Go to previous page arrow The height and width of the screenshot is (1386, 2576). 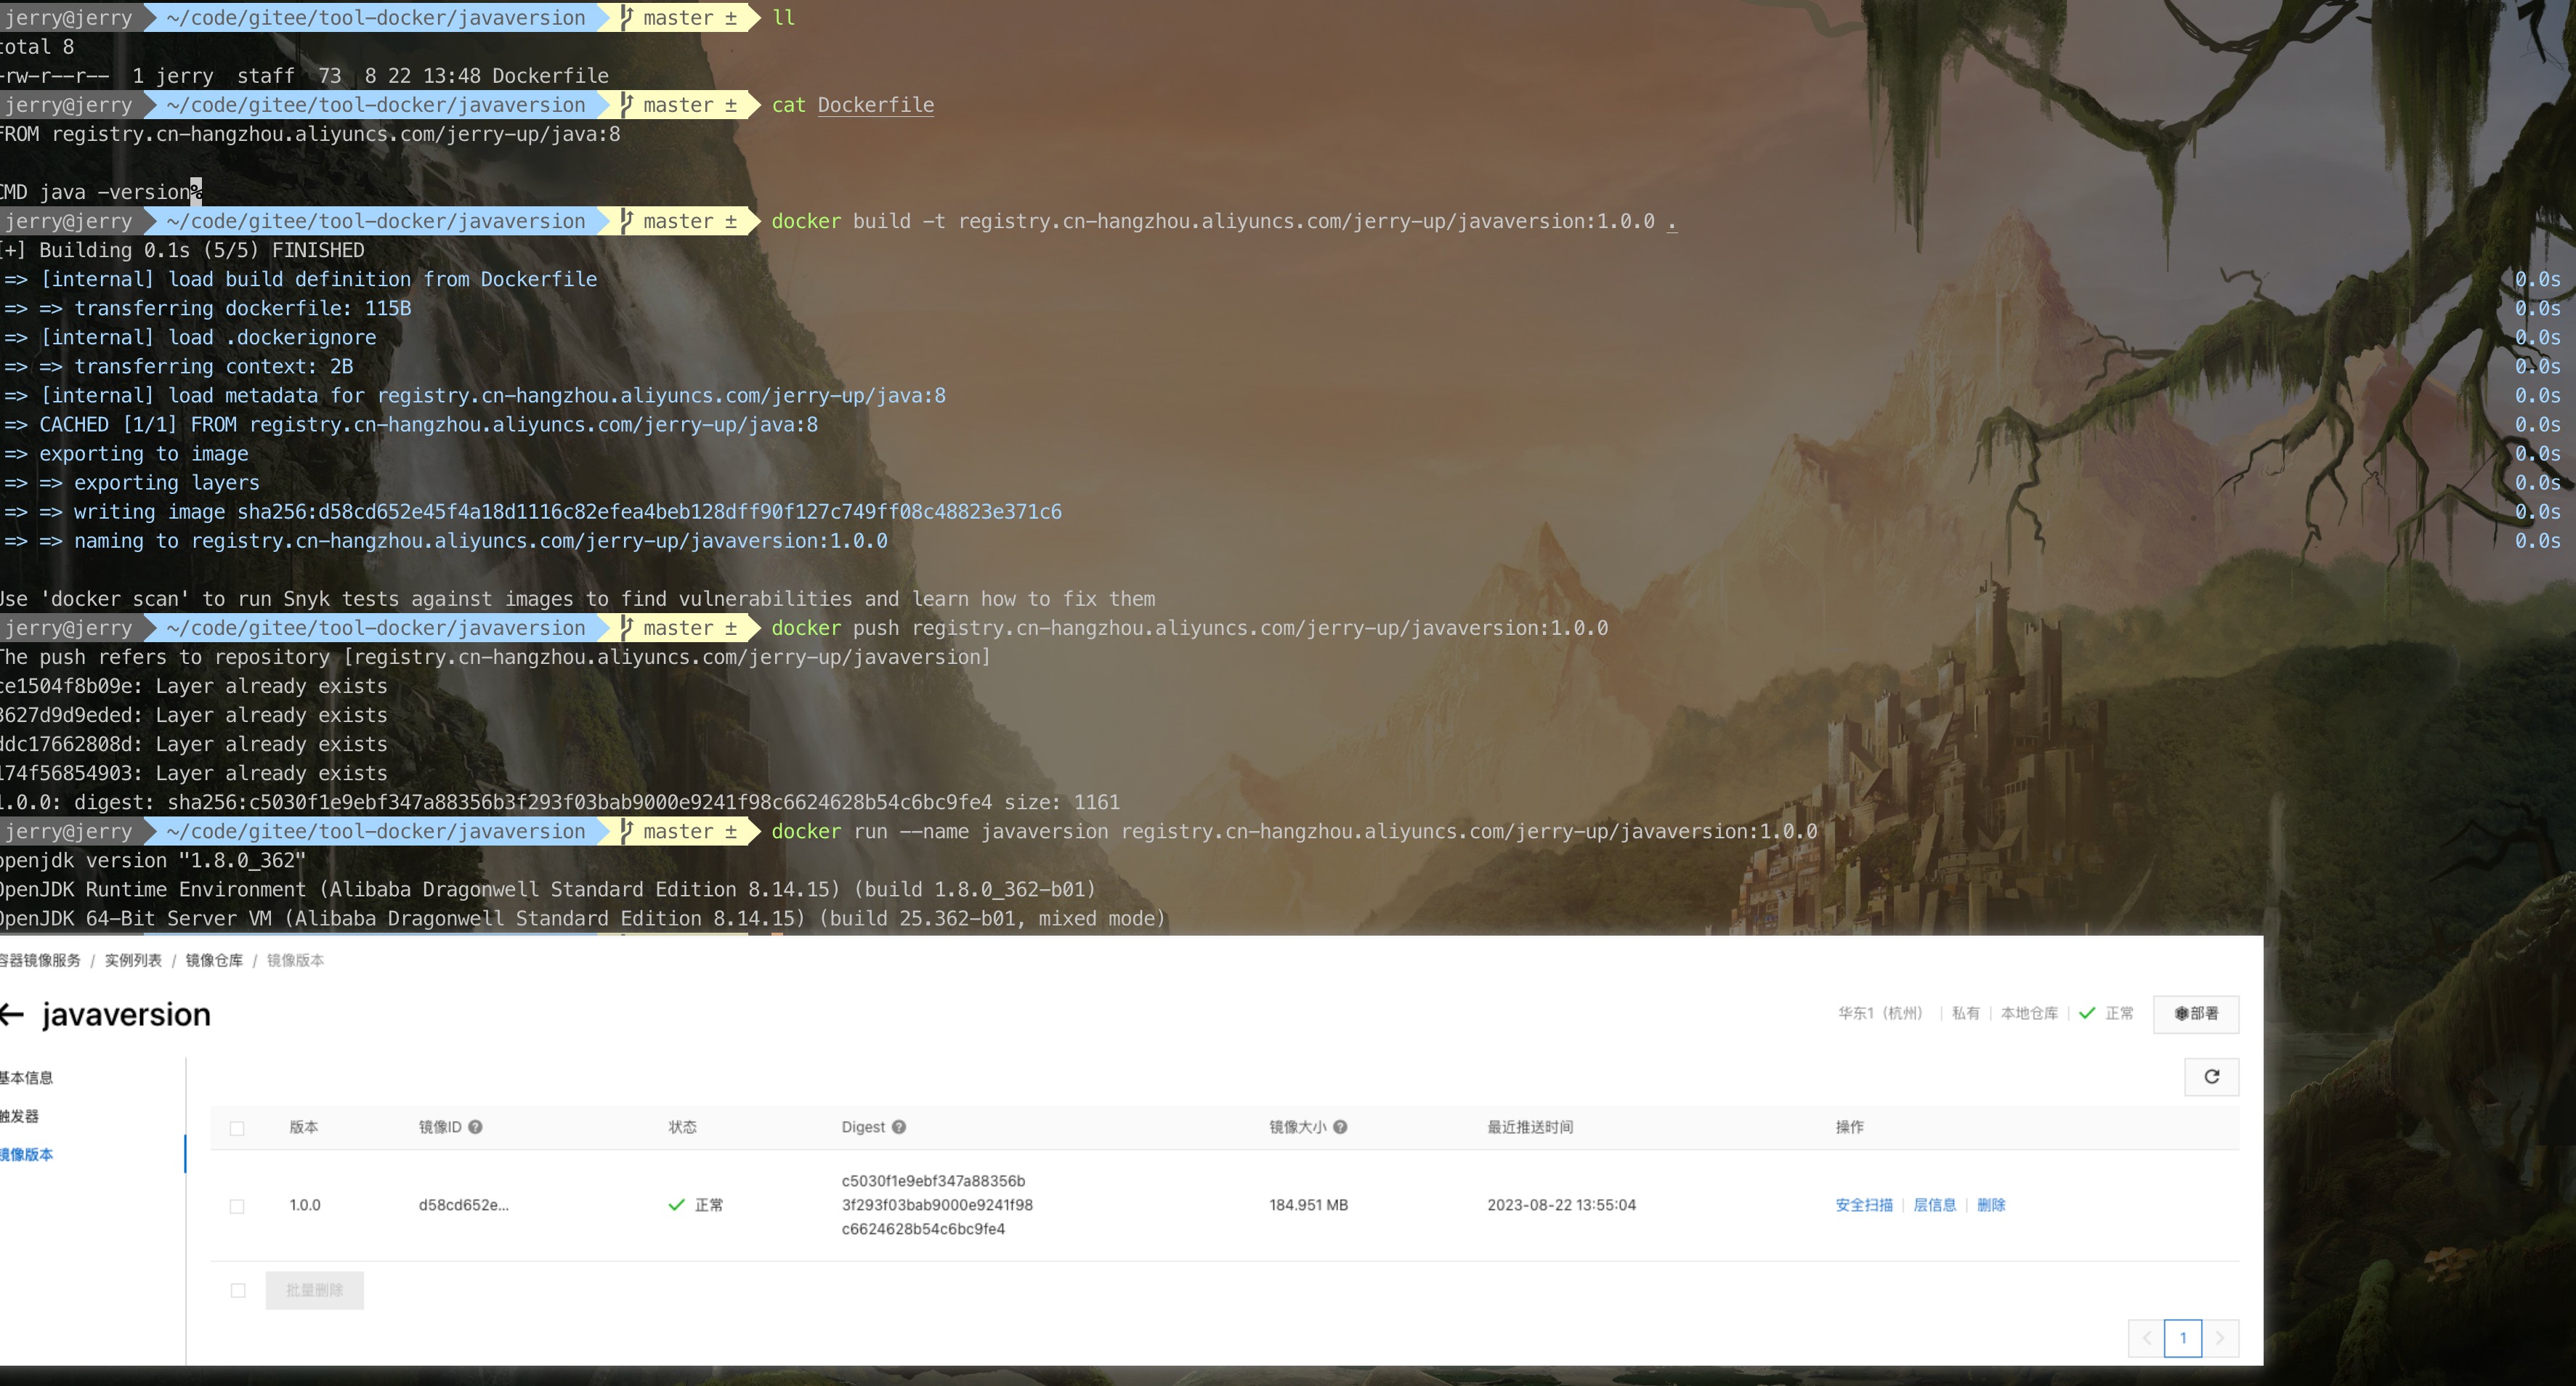[x=2146, y=1338]
